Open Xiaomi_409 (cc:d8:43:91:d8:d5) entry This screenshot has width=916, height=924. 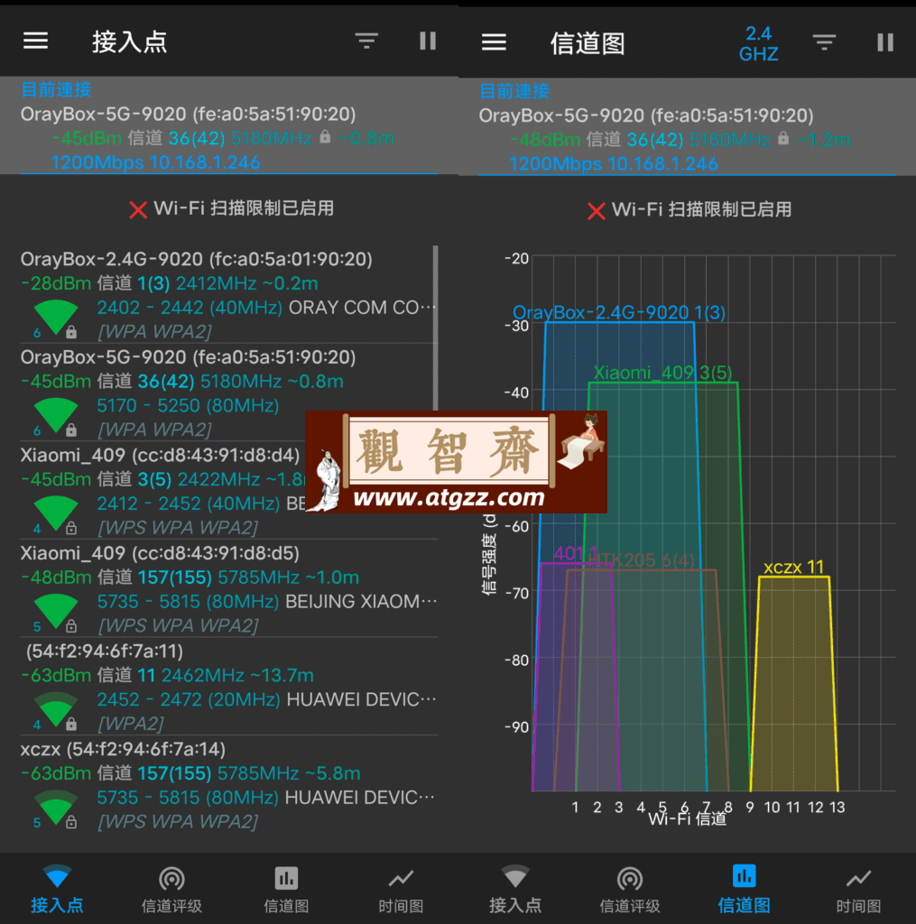pyautogui.click(x=227, y=588)
